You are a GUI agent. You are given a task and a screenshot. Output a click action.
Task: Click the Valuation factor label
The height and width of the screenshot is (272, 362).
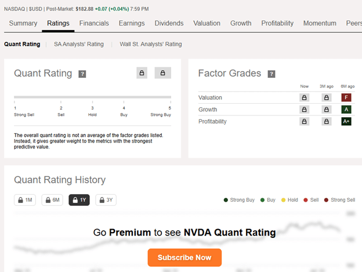(x=210, y=97)
